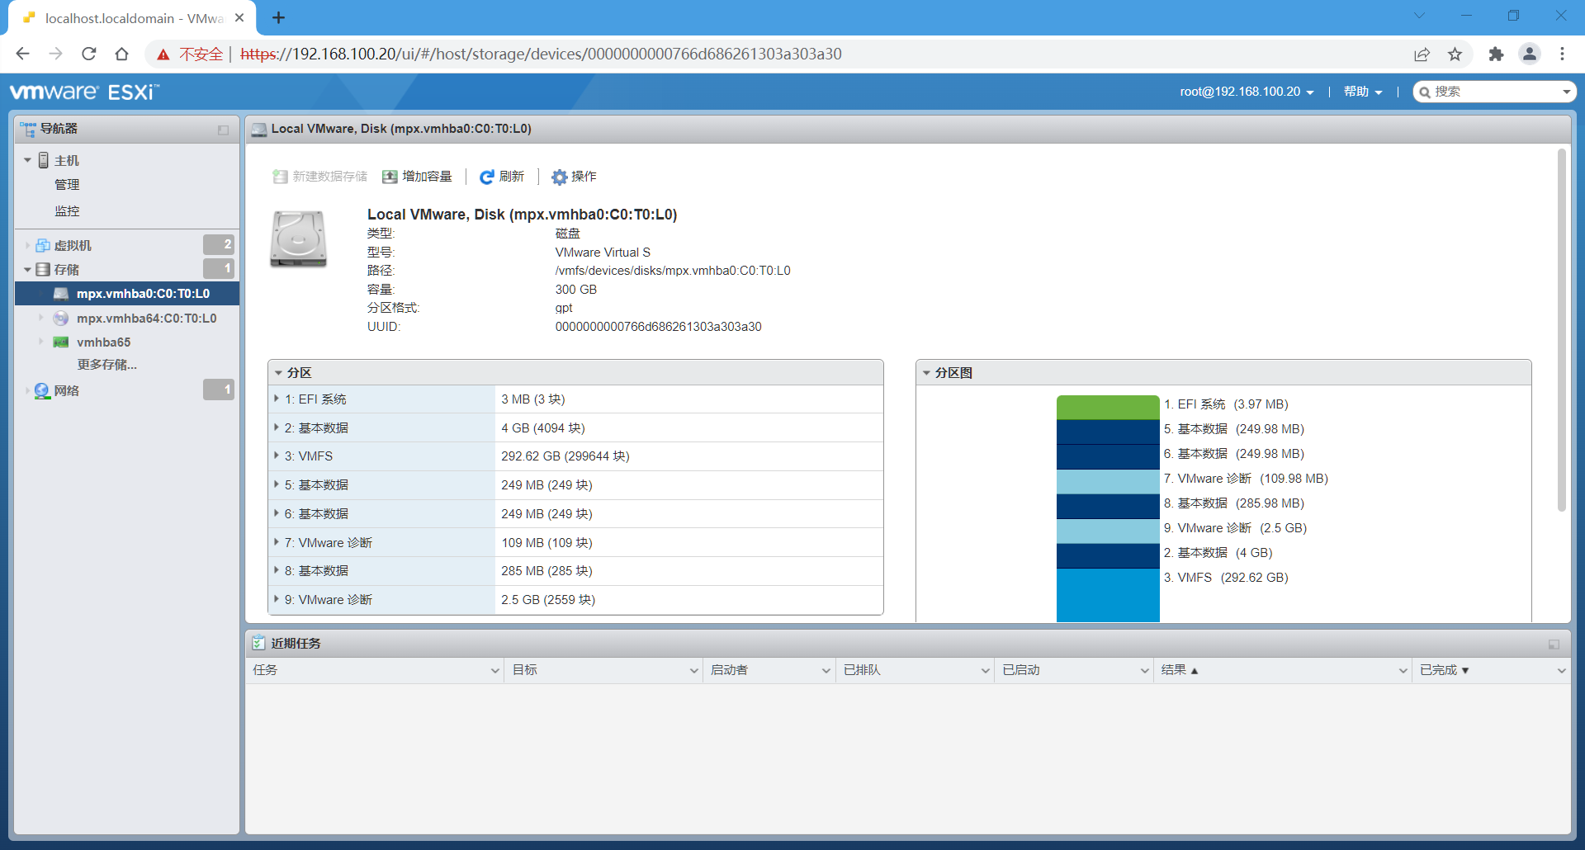Viewport: 1585px width, 850px height.
Task: Select the 虚拟机 navigator icon
Action: coord(43,244)
